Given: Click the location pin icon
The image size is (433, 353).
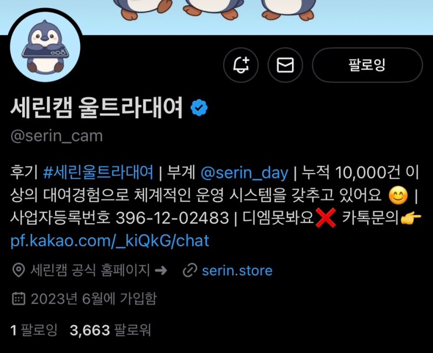Looking at the screenshot, I should click(19, 270).
